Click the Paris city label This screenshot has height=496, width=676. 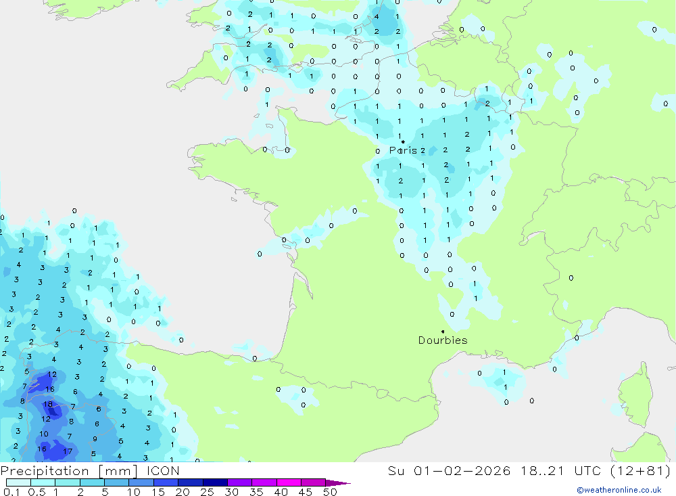click(403, 150)
